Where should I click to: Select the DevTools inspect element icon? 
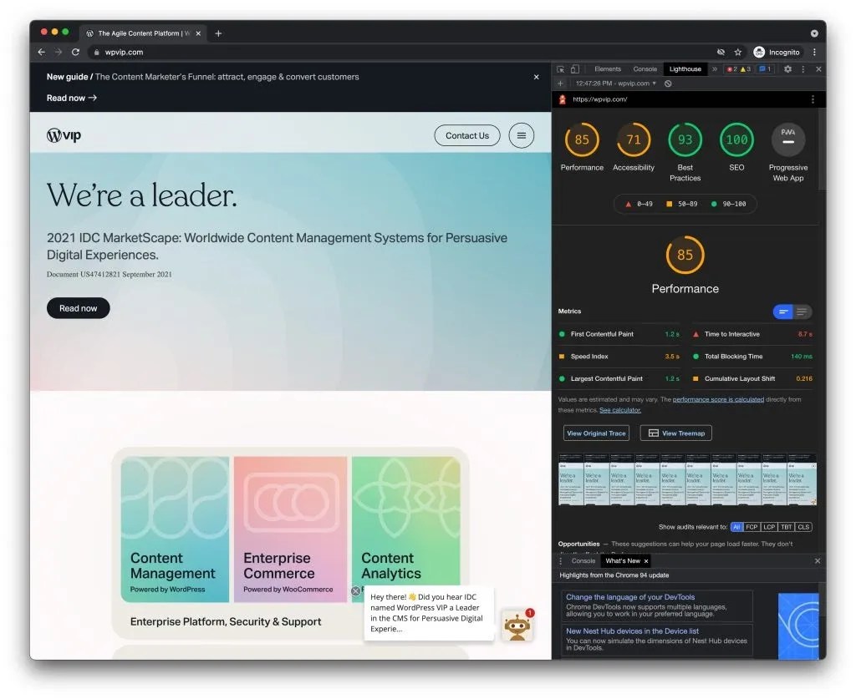[561, 69]
